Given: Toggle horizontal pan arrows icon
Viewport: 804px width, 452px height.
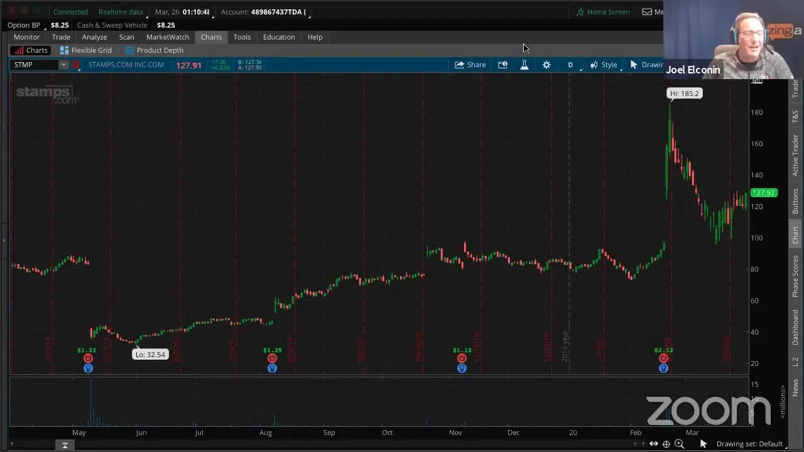Looking at the screenshot, I should (x=654, y=444).
